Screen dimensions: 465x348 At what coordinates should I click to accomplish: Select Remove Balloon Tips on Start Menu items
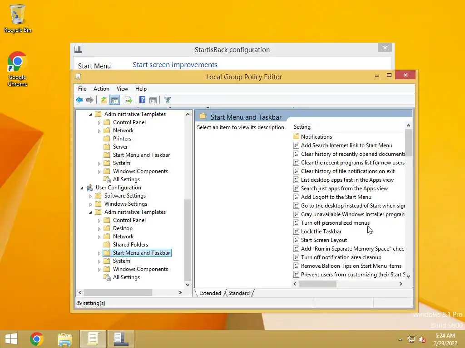pyautogui.click(x=351, y=266)
